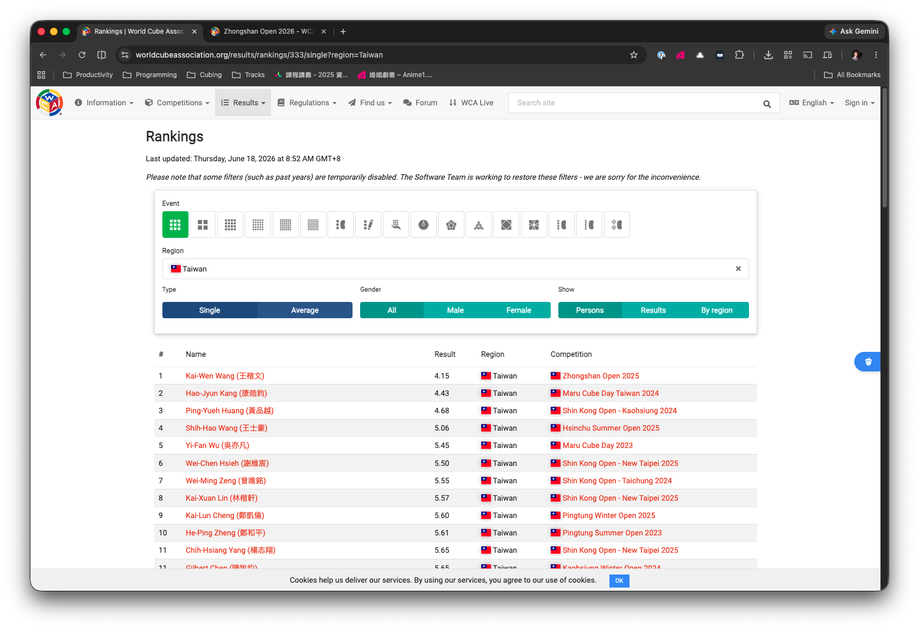Image resolution: width=919 pixels, height=631 pixels.
Task: Set gender filter to Male
Action: (455, 310)
